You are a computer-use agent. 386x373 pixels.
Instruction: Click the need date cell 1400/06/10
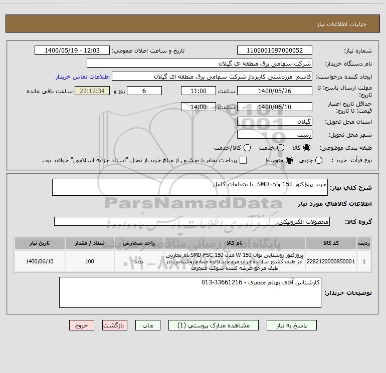click(x=40, y=261)
